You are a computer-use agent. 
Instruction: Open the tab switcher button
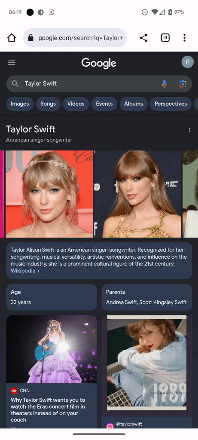click(x=165, y=38)
